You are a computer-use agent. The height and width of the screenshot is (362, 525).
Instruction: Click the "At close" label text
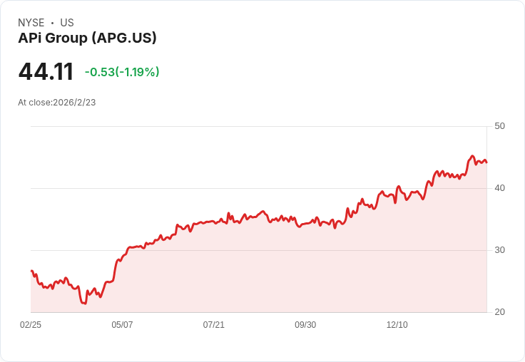pyautogui.click(x=34, y=103)
